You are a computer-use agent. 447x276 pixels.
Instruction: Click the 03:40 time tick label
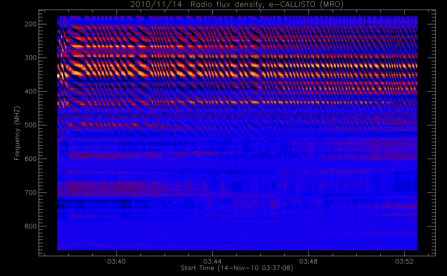[117, 261]
